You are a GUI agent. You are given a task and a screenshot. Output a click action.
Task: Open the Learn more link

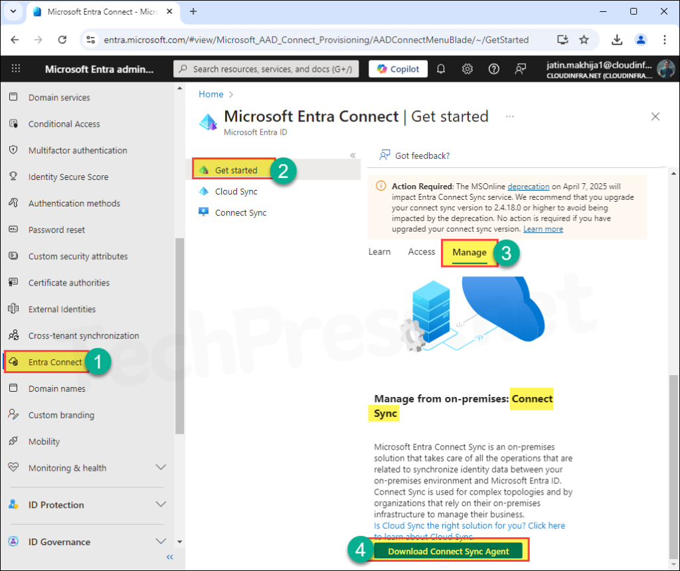pyautogui.click(x=543, y=229)
